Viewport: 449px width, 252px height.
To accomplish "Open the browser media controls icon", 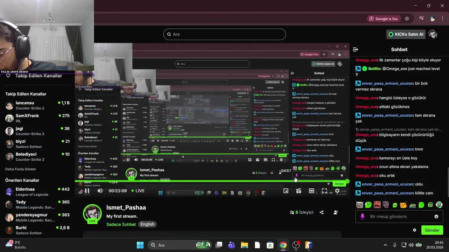I will click(x=422, y=19).
